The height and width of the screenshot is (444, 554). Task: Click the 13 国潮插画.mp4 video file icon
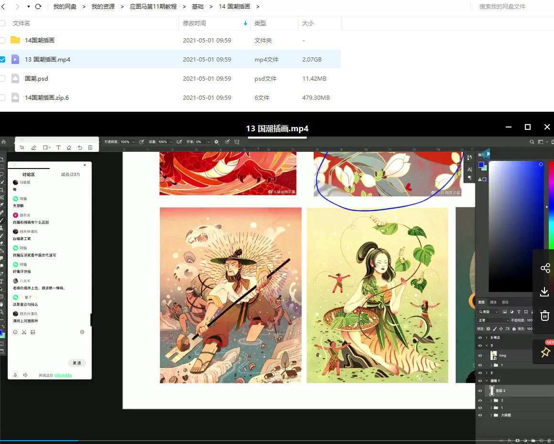(x=15, y=59)
